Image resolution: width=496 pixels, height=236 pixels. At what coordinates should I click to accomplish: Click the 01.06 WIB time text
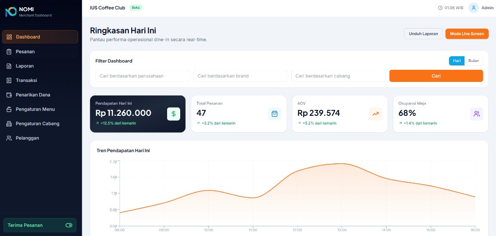click(453, 8)
